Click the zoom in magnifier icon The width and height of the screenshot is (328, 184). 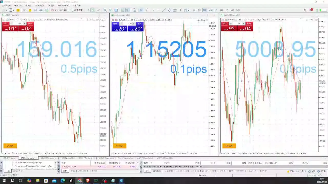click(x=105, y=10)
